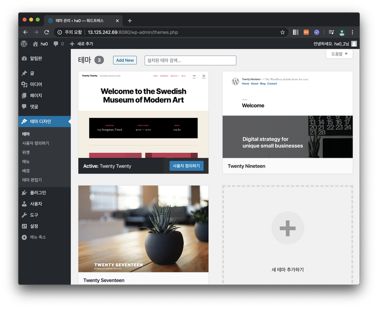Visit site via ha0 home icon
Viewport: 378px width, 309px height.
(35, 44)
